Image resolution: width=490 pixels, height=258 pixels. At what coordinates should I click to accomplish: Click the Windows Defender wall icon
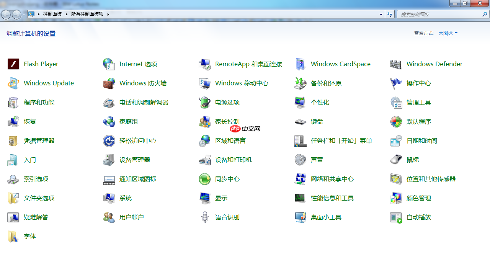click(396, 64)
